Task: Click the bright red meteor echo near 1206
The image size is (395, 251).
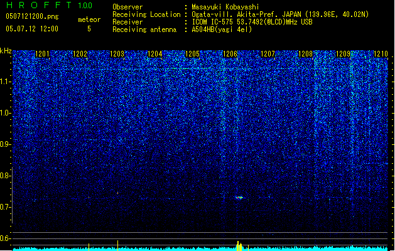Action: (239, 198)
